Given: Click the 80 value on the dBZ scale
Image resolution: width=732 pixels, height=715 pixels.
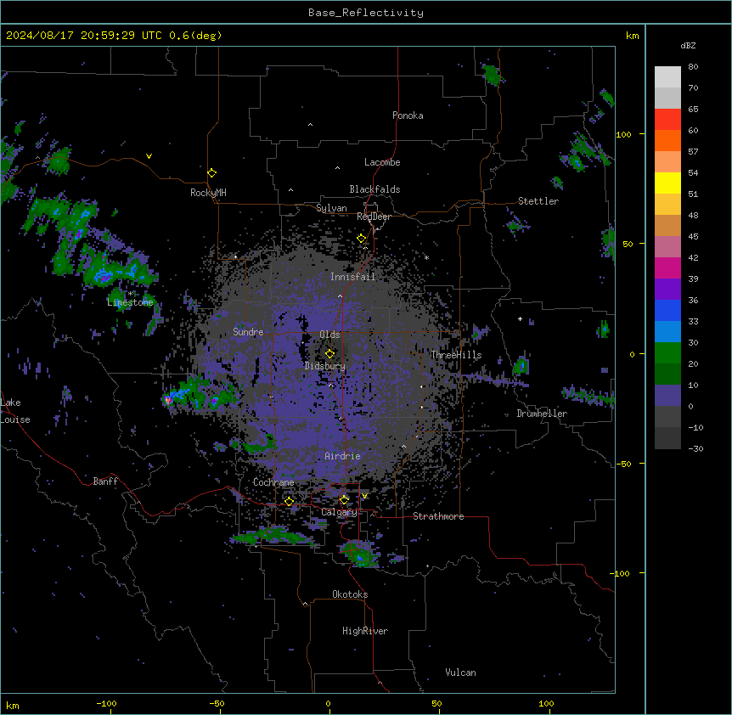Looking at the screenshot, I should tap(693, 67).
